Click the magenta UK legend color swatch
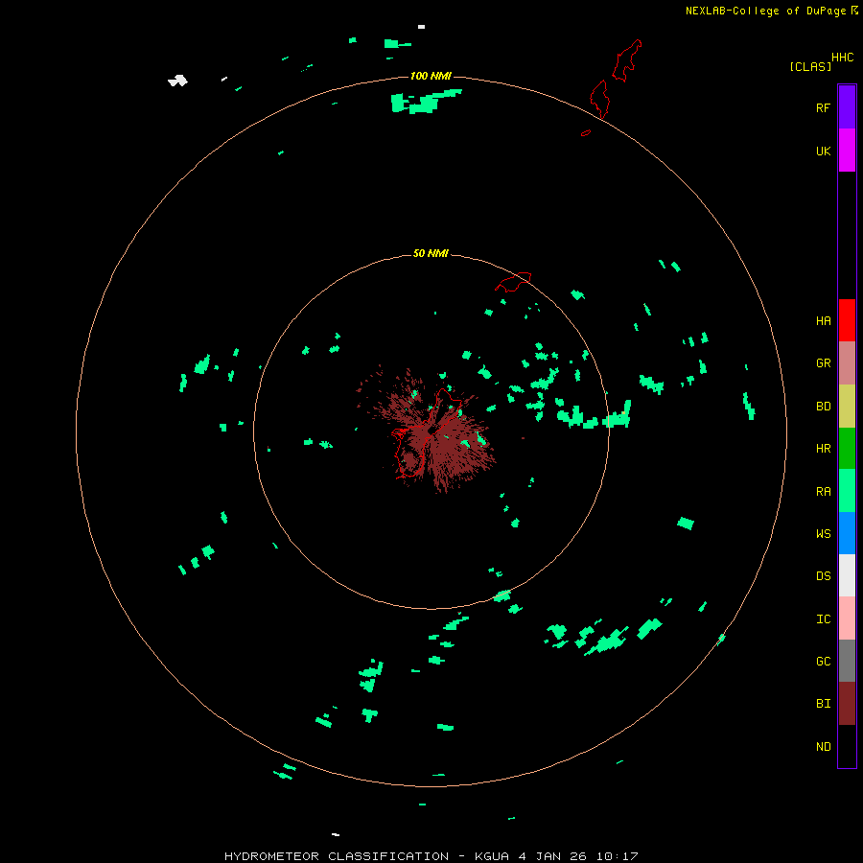Image resolution: width=863 pixels, height=863 pixels. (x=847, y=150)
